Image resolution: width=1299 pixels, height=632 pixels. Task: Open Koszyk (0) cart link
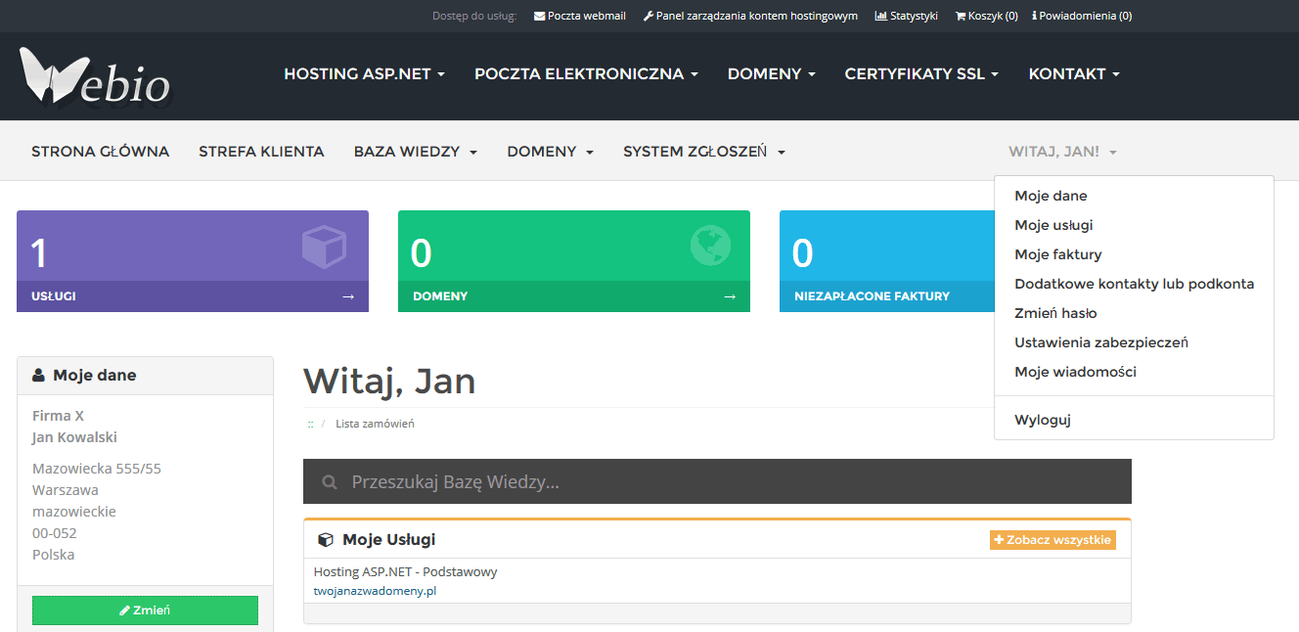tap(986, 16)
